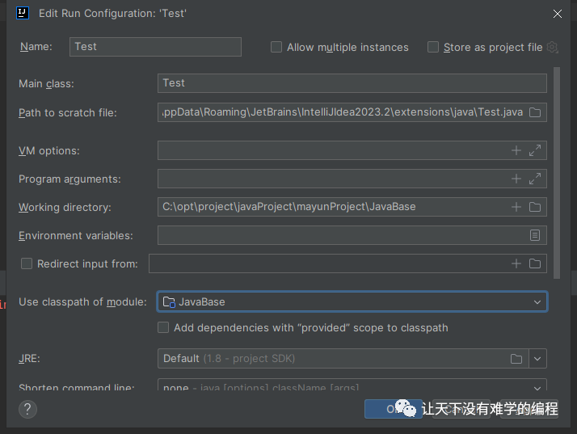Click the browse folder icon for scratch file path

coord(534,112)
